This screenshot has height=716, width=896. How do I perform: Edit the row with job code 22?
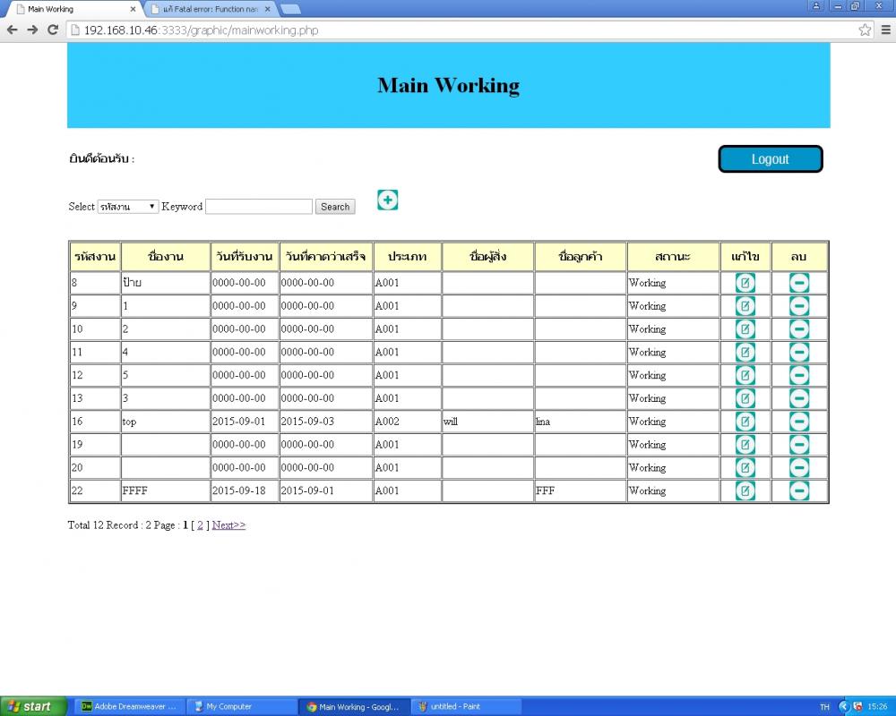[x=745, y=490]
